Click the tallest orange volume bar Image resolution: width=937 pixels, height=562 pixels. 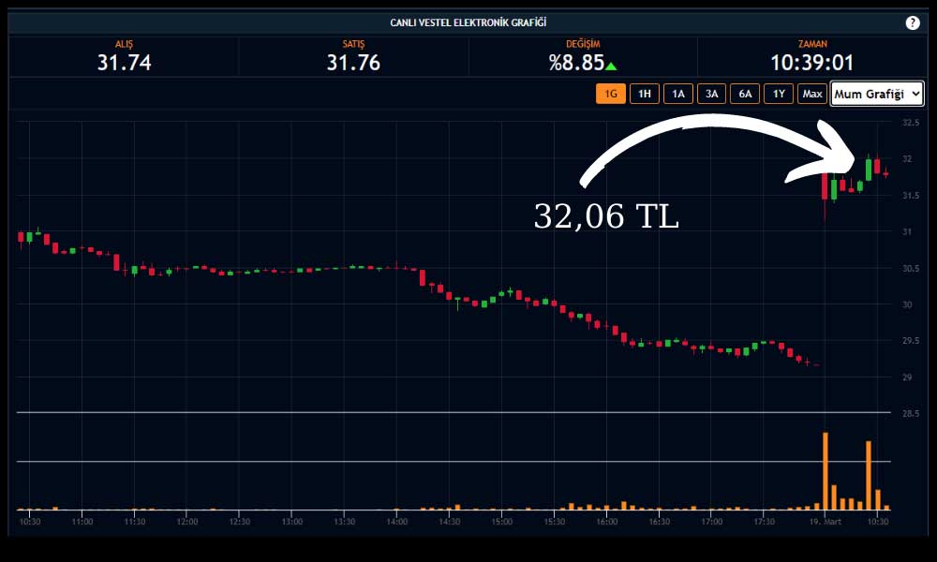(825, 470)
